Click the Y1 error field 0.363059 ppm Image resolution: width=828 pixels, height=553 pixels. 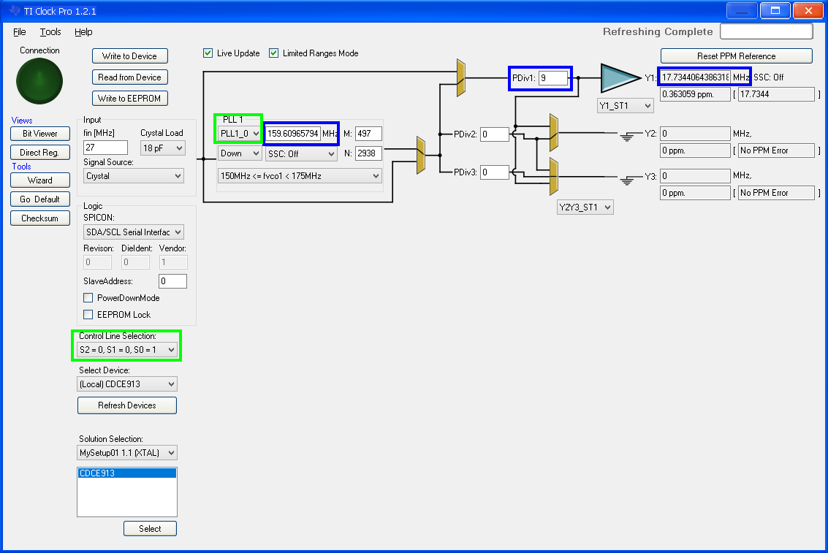696,94
